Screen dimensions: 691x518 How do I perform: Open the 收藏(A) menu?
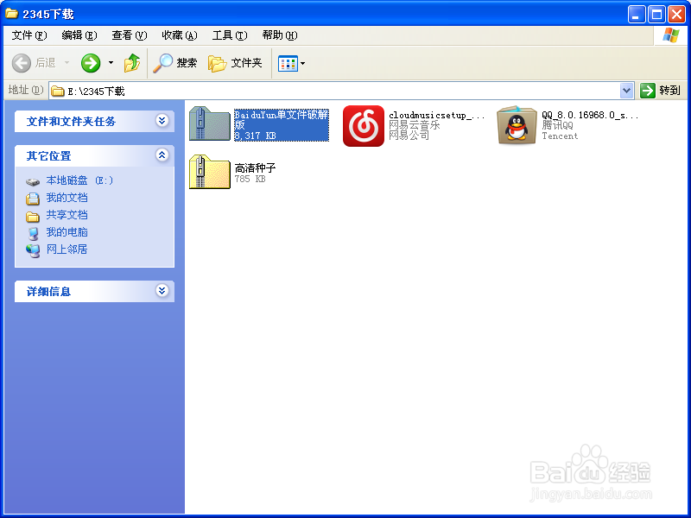(x=180, y=35)
